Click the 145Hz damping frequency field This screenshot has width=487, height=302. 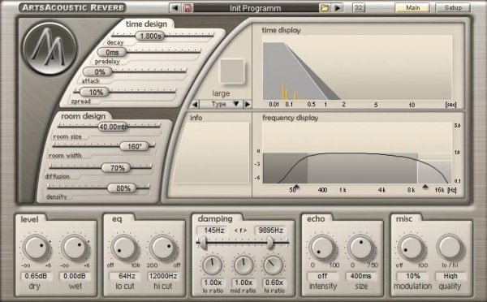(213, 231)
